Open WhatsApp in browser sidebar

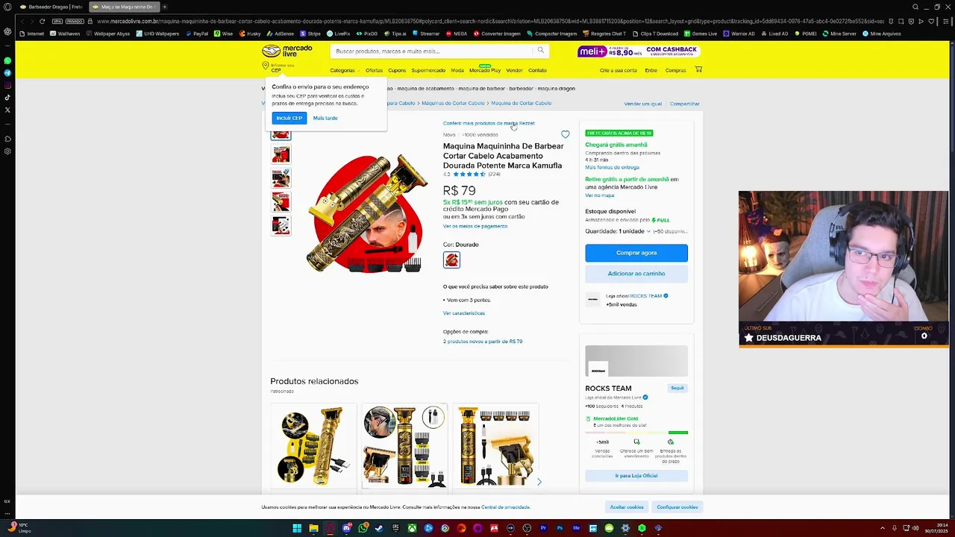click(x=7, y=61)
